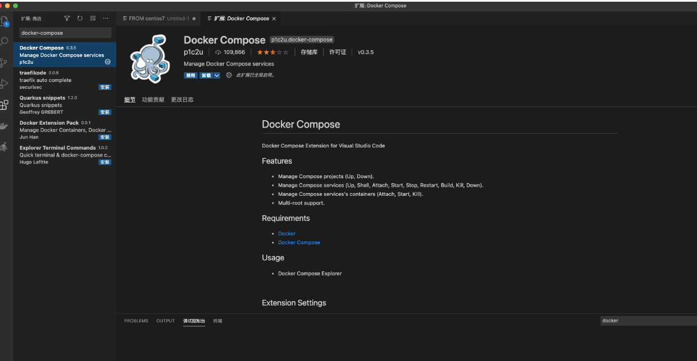Select the traefikode extension in list
Screen dimensions: 697x361
pyautogui.click(x=64, y=80)
